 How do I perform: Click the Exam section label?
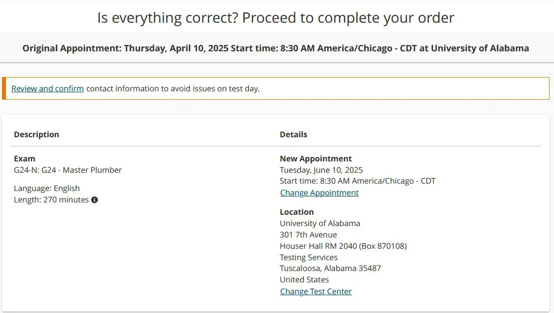24,158
